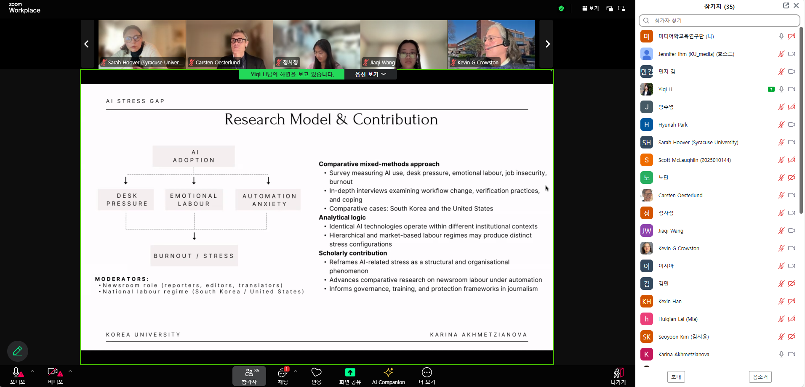Click the leave meeting icon

[x=618, y=373]
